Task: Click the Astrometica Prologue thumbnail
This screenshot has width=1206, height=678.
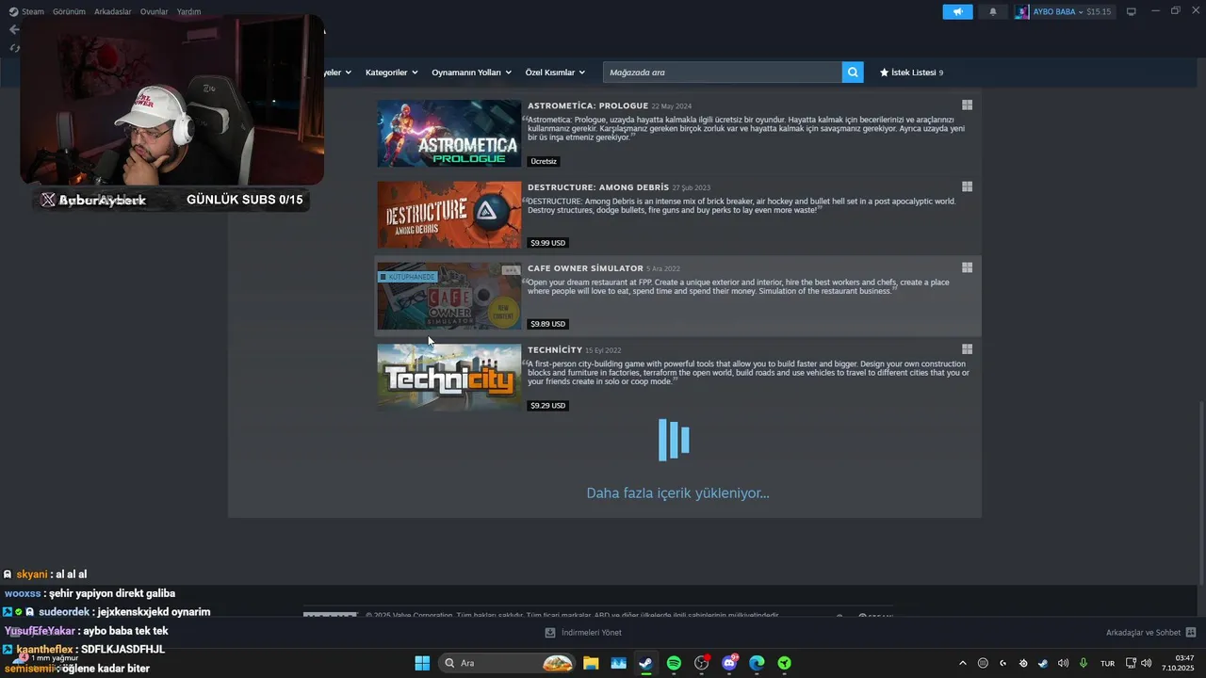Action: pyautogui.click(x=449, y=134)
